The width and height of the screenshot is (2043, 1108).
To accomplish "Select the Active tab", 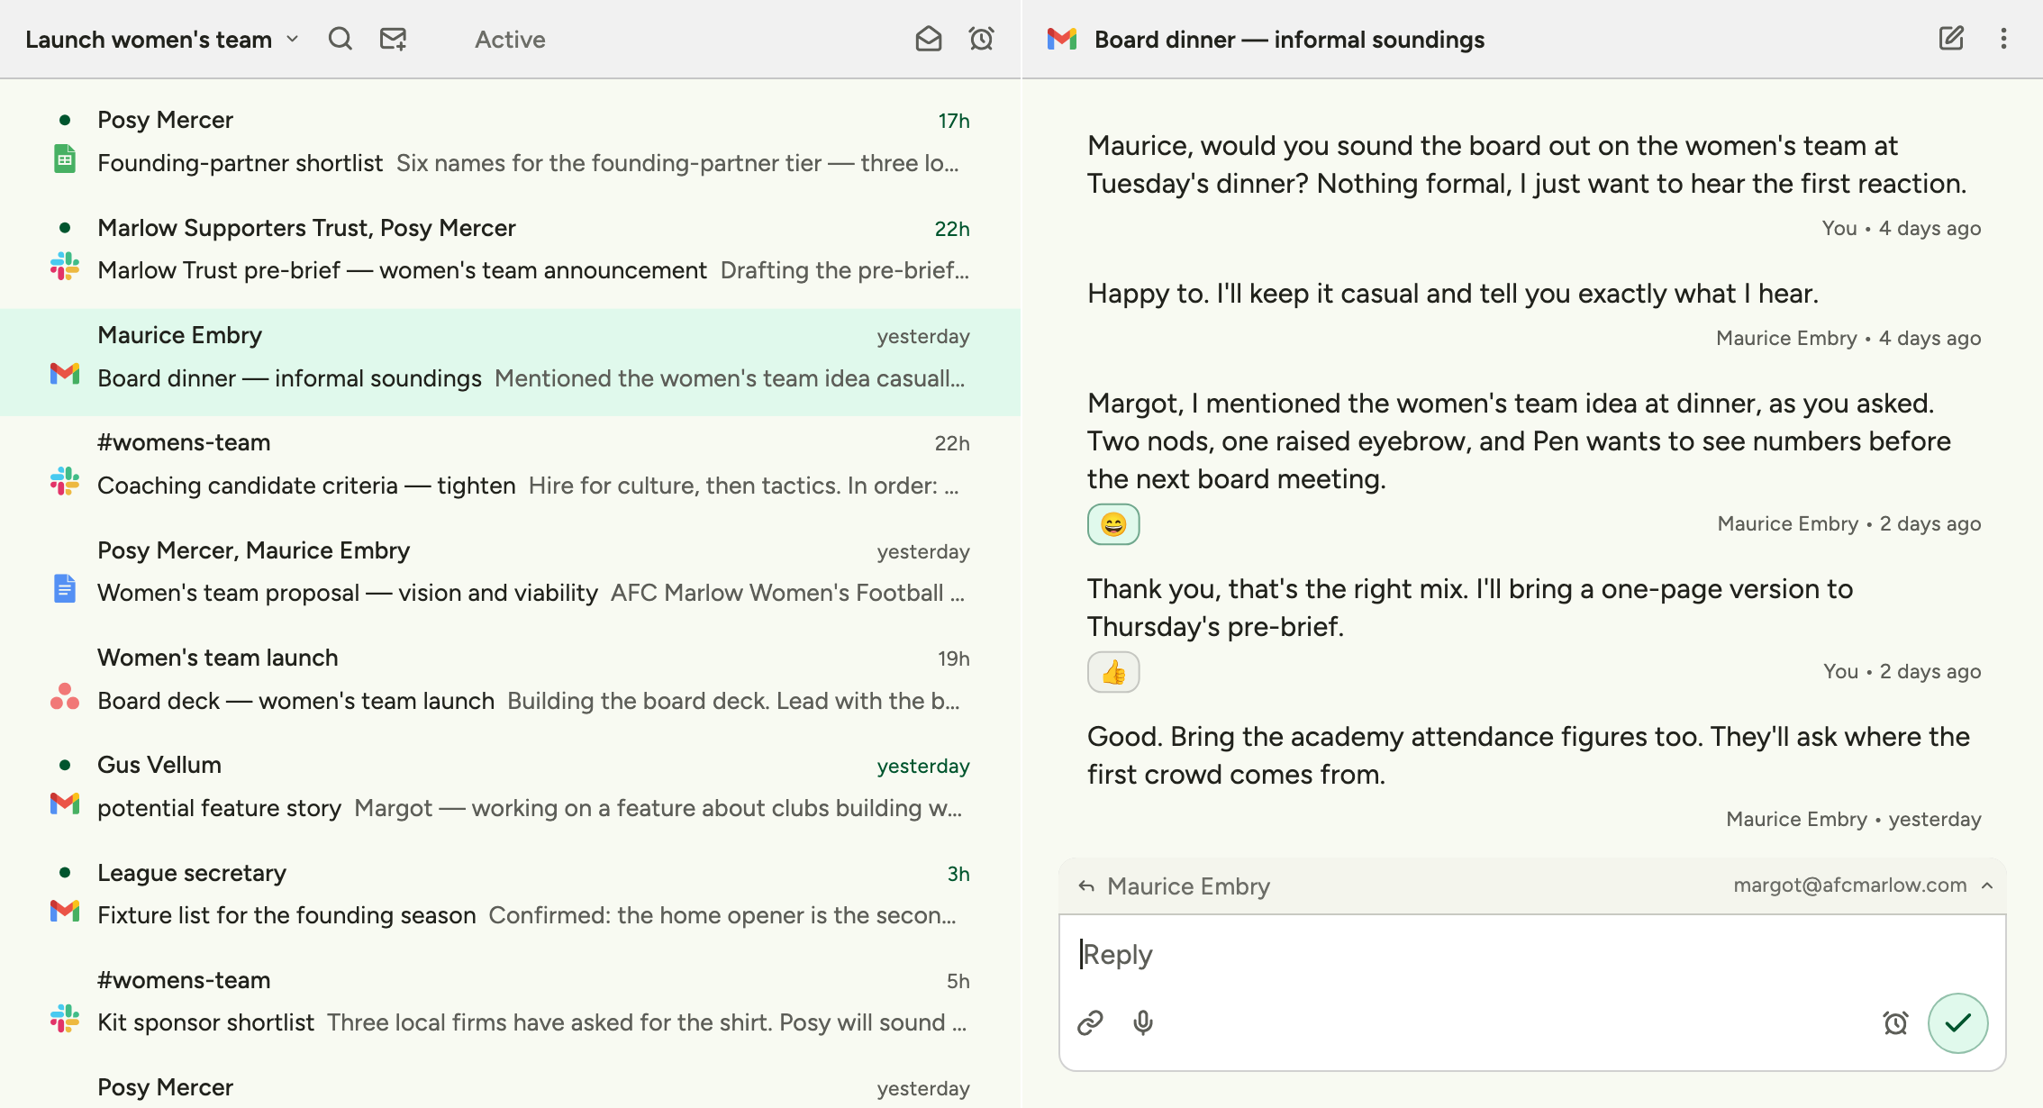I will click(x=510, y=39).
